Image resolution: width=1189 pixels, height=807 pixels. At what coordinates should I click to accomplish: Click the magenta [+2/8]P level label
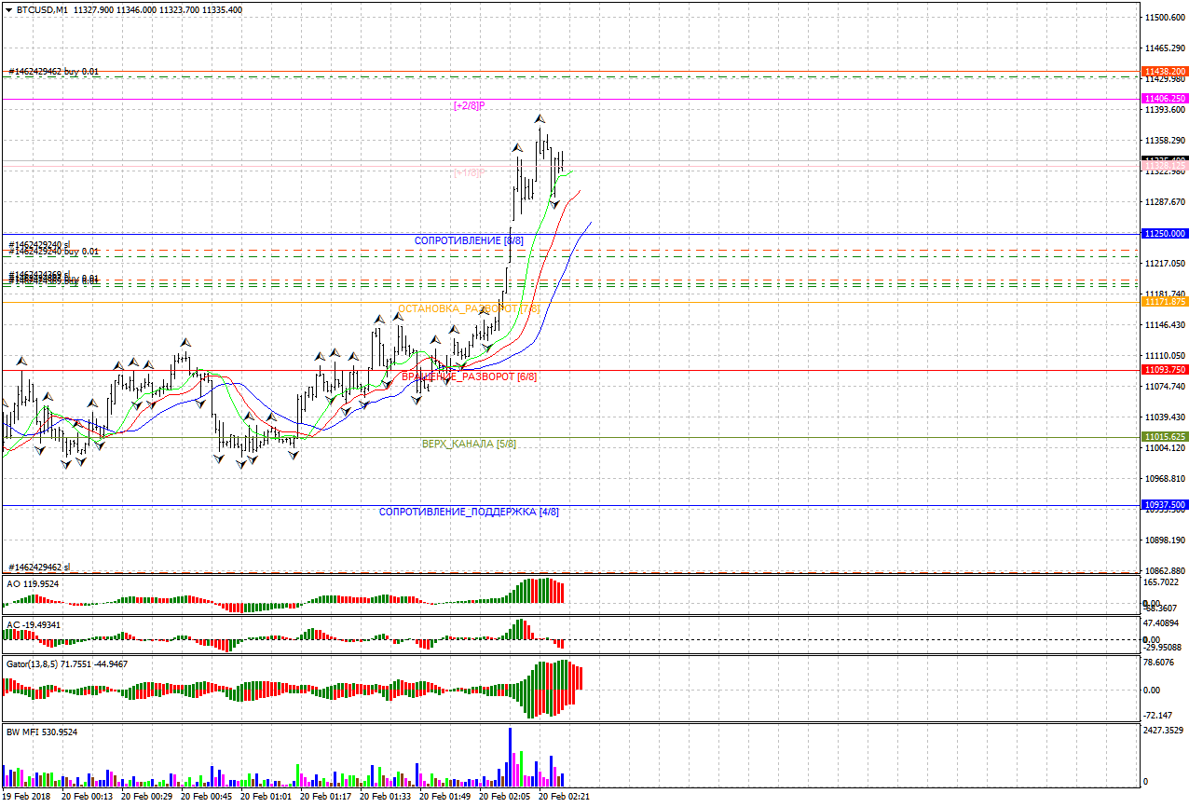469,105
